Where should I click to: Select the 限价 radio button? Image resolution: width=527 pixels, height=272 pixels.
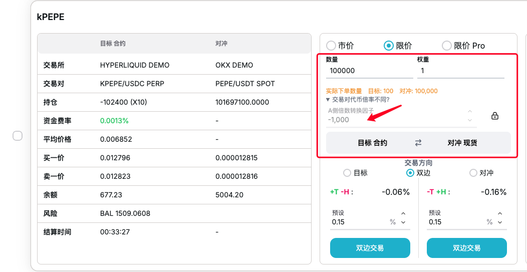point(389,46)
